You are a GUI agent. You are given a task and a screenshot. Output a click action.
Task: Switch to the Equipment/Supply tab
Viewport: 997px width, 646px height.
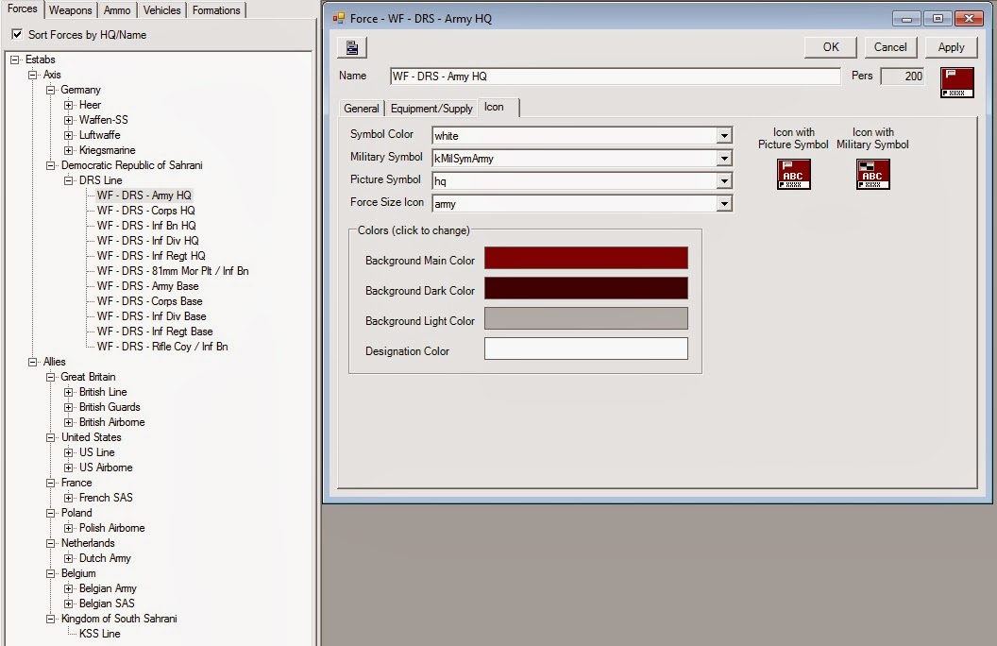coord(431,108)
